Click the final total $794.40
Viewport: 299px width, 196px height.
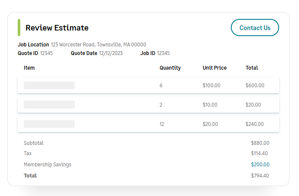(x=260, y=176)
